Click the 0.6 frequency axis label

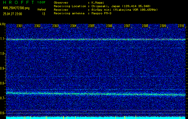tap(2, 113)
